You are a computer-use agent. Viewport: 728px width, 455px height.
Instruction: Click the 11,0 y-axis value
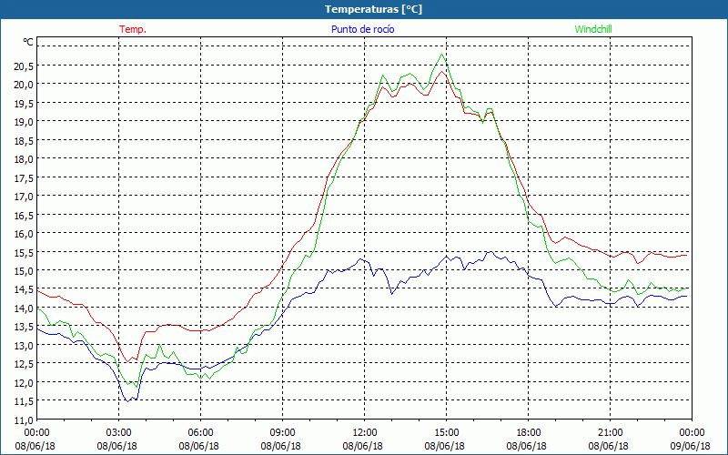click(24, 420)
